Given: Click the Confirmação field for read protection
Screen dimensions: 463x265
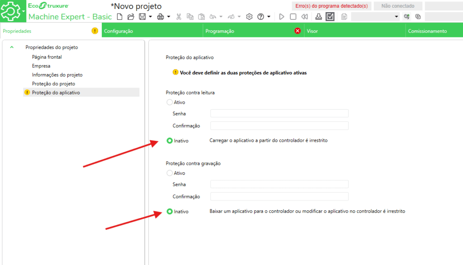Looking at the screenshot, I should tap(279, 126).
